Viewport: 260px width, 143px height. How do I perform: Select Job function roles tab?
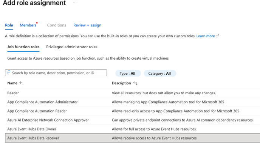pos(23,47)
